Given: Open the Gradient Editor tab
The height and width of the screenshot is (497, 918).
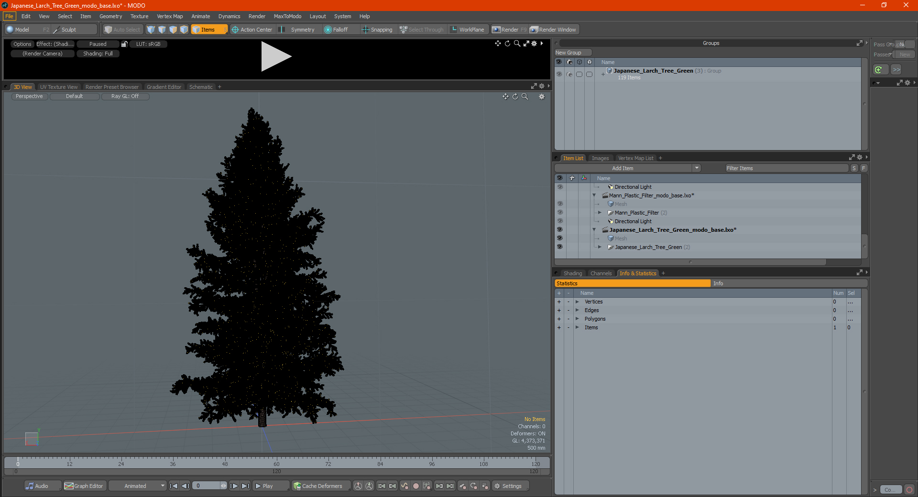Looking at the screenshot, I should coord(164,87).
